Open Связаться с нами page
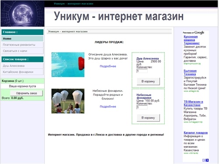Viewport: 219px width, 164px height. pos(22,51)
